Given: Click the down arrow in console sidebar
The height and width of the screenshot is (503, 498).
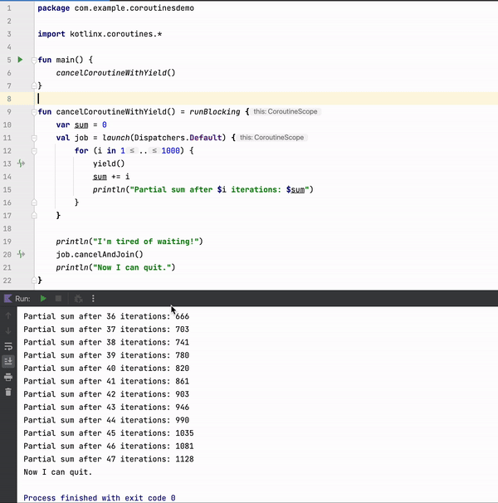Looking at the screenshot, I should (x=8, y=331).
